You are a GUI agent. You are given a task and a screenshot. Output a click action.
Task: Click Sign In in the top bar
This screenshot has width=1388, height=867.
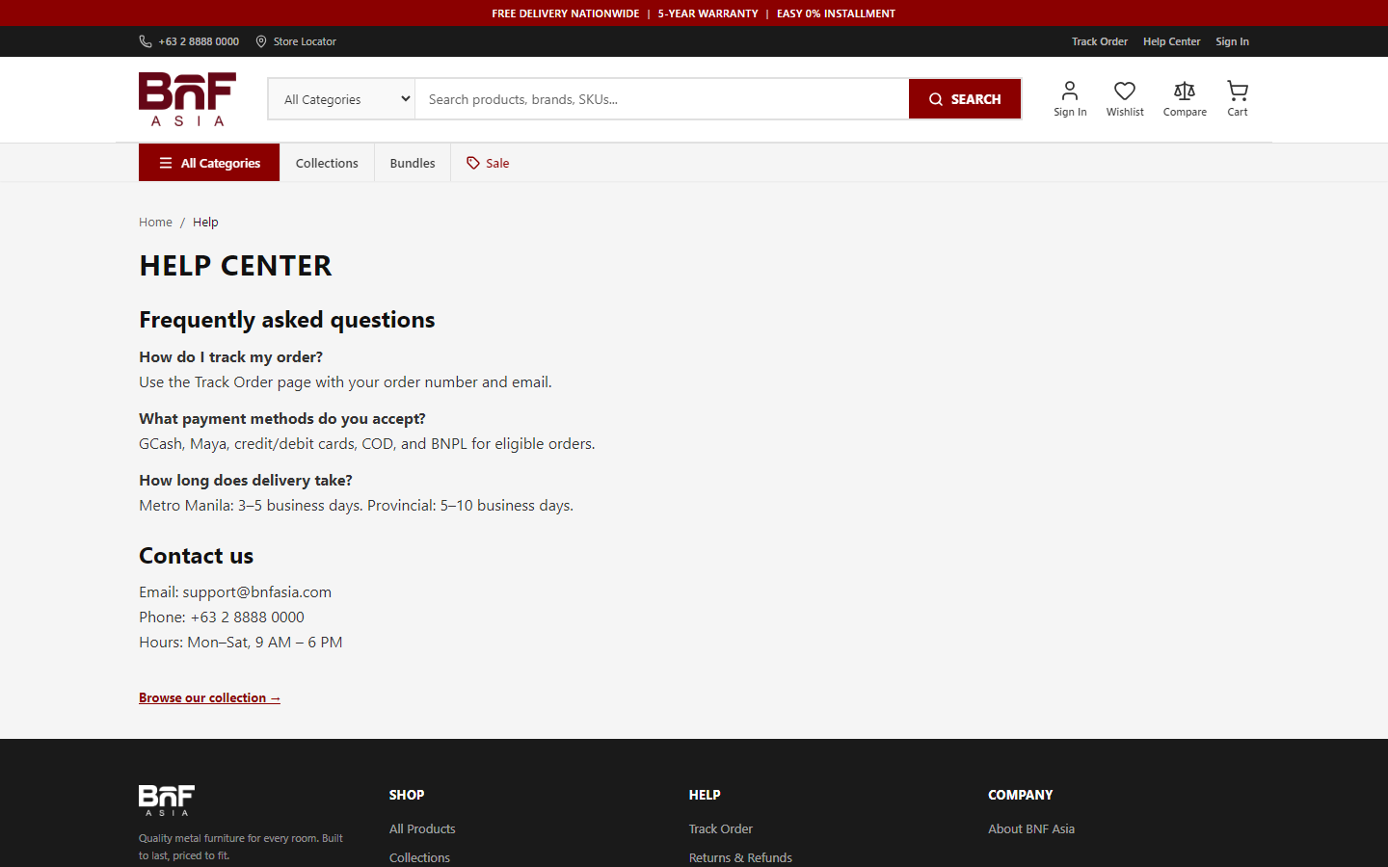pos(1232,41)
